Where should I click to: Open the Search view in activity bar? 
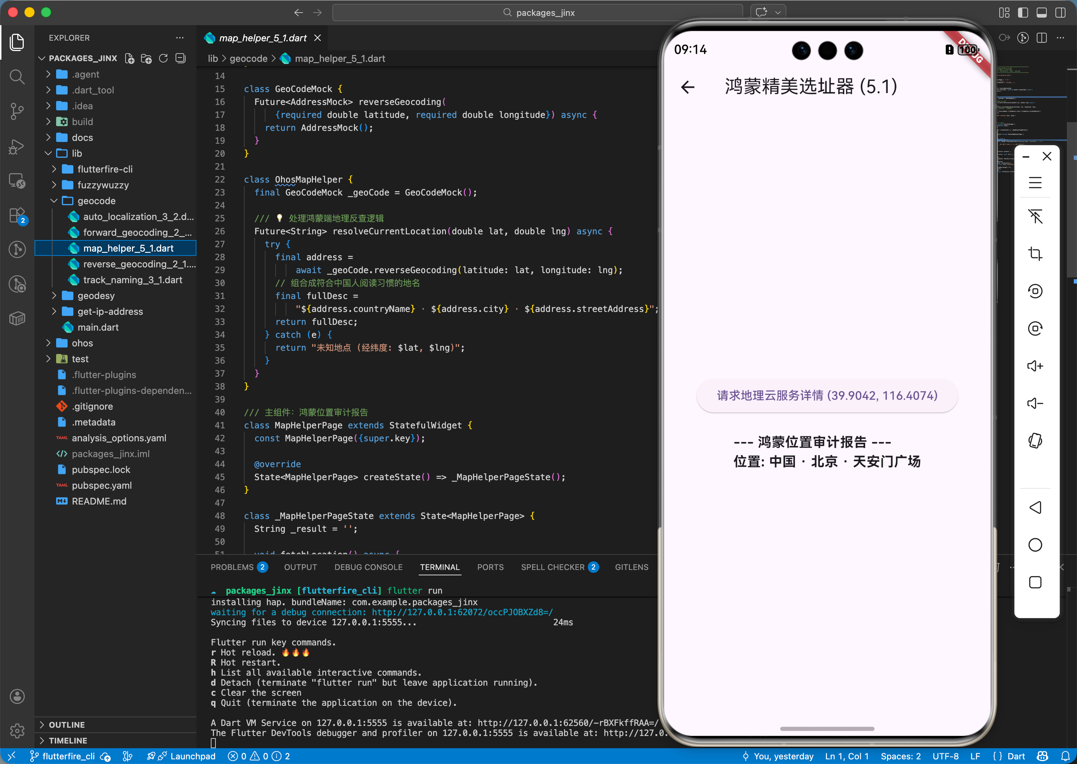tap(17, 77)
